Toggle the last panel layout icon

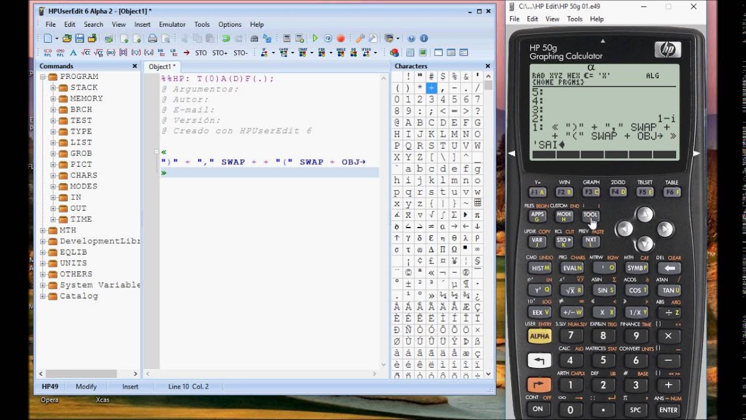point(463,52)
